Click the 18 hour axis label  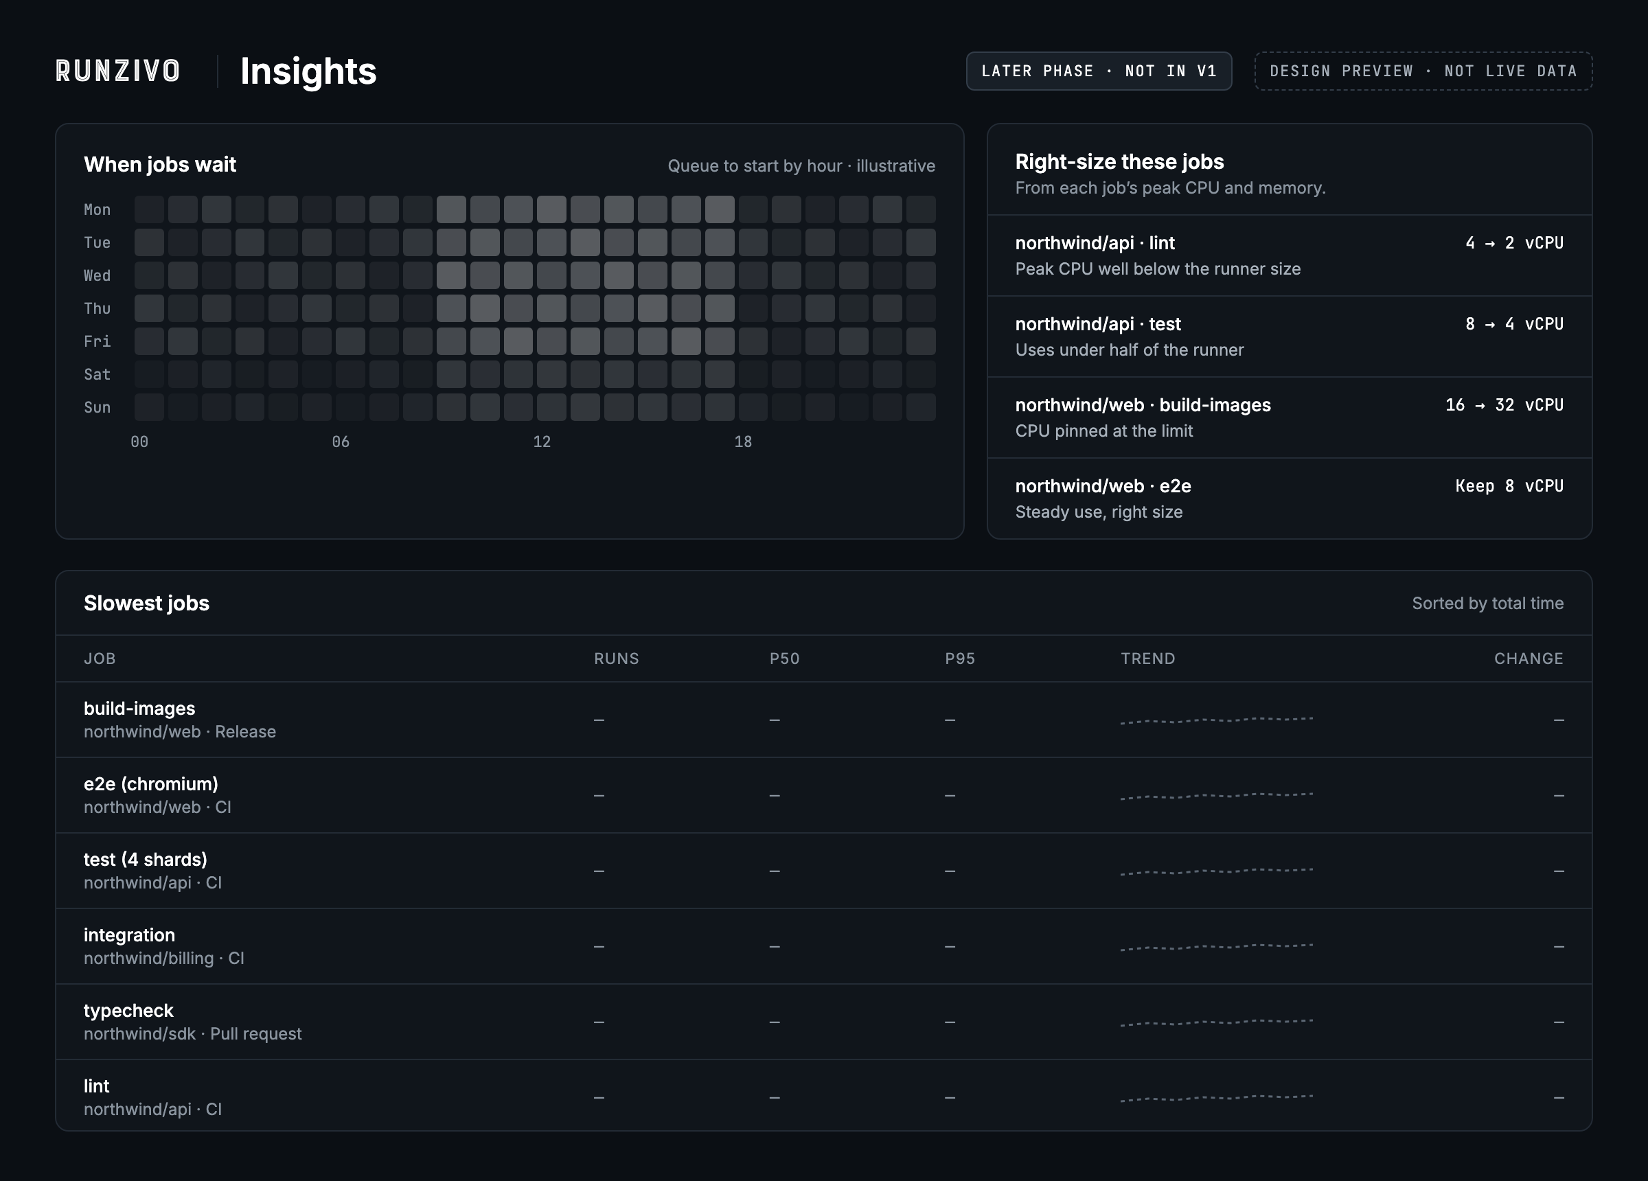click(744, 442)
